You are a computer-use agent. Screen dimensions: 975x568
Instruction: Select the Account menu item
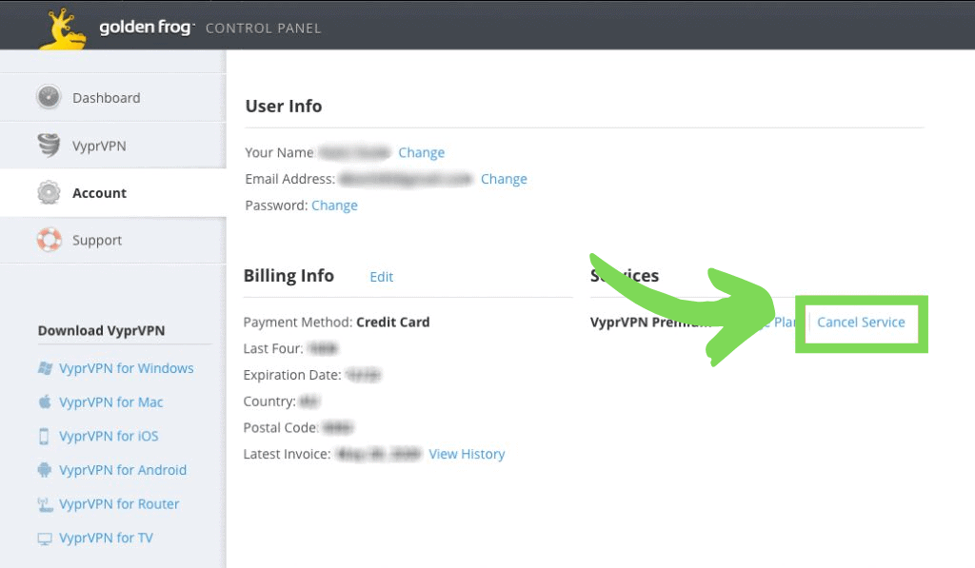[x=113, y=192]
